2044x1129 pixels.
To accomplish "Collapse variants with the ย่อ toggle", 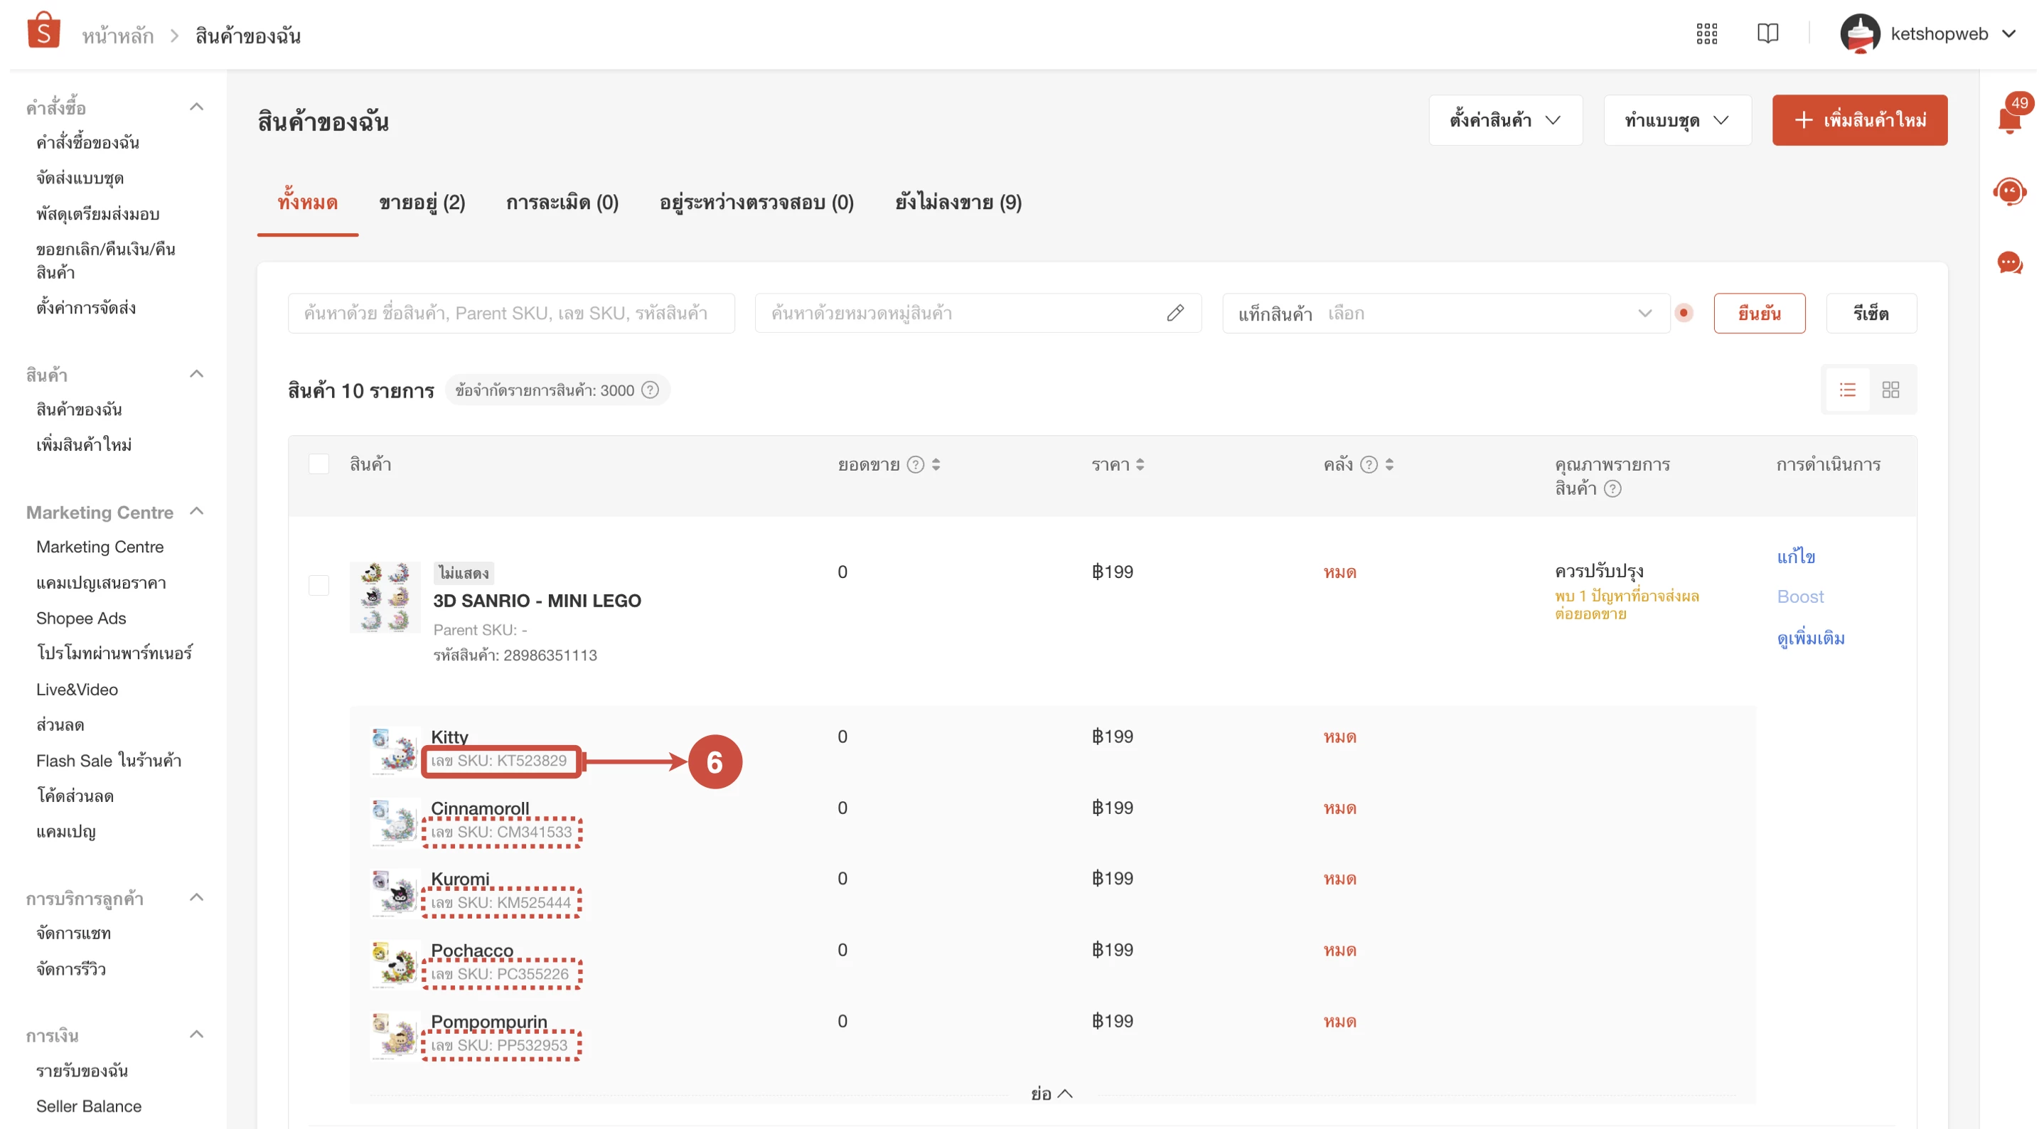I will [x=1052, y=1093].
